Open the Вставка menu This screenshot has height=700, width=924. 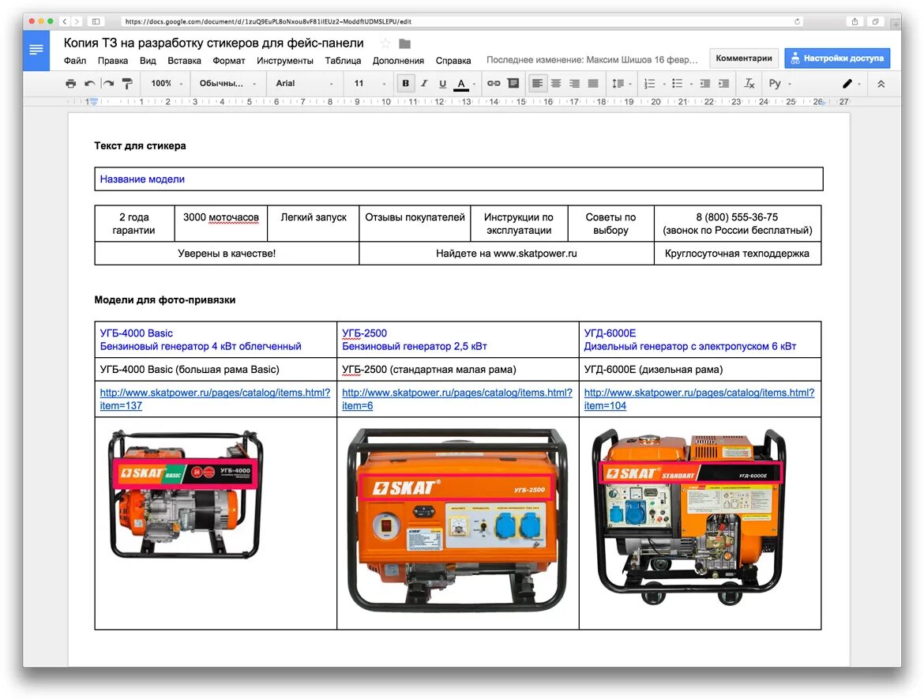185,61
